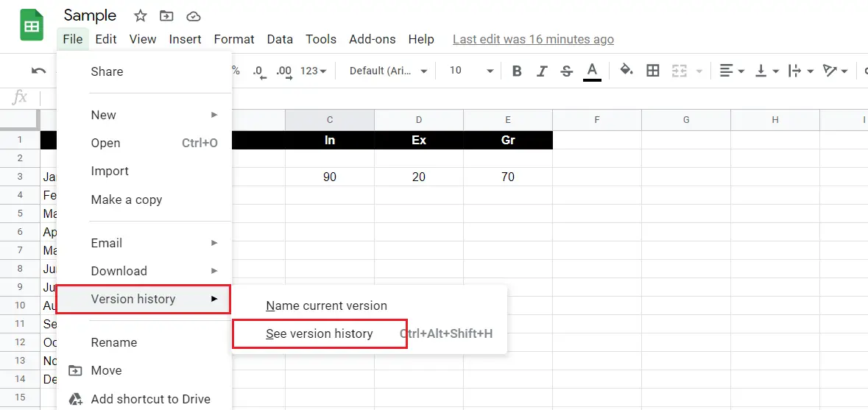This screenshot has width=868, height=410.
Task: Select column F header
Action: click(x=597, y=119)
